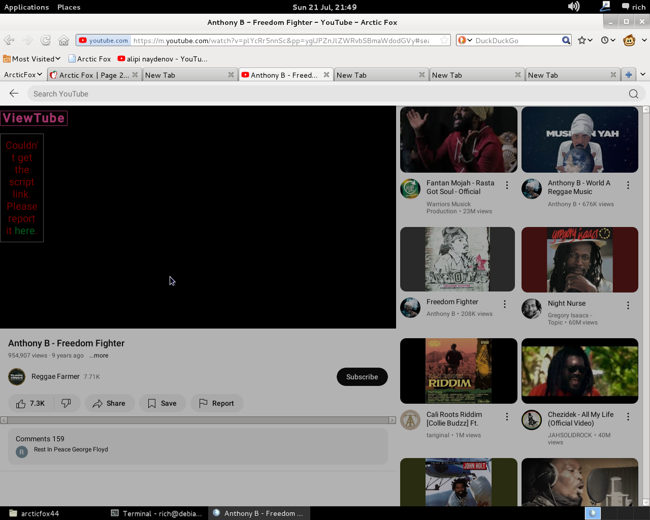This screenshot has width=650, height=520.
Task: Open Anthony B - World A Reggae Music thumbnail
Action: point(580,140)
